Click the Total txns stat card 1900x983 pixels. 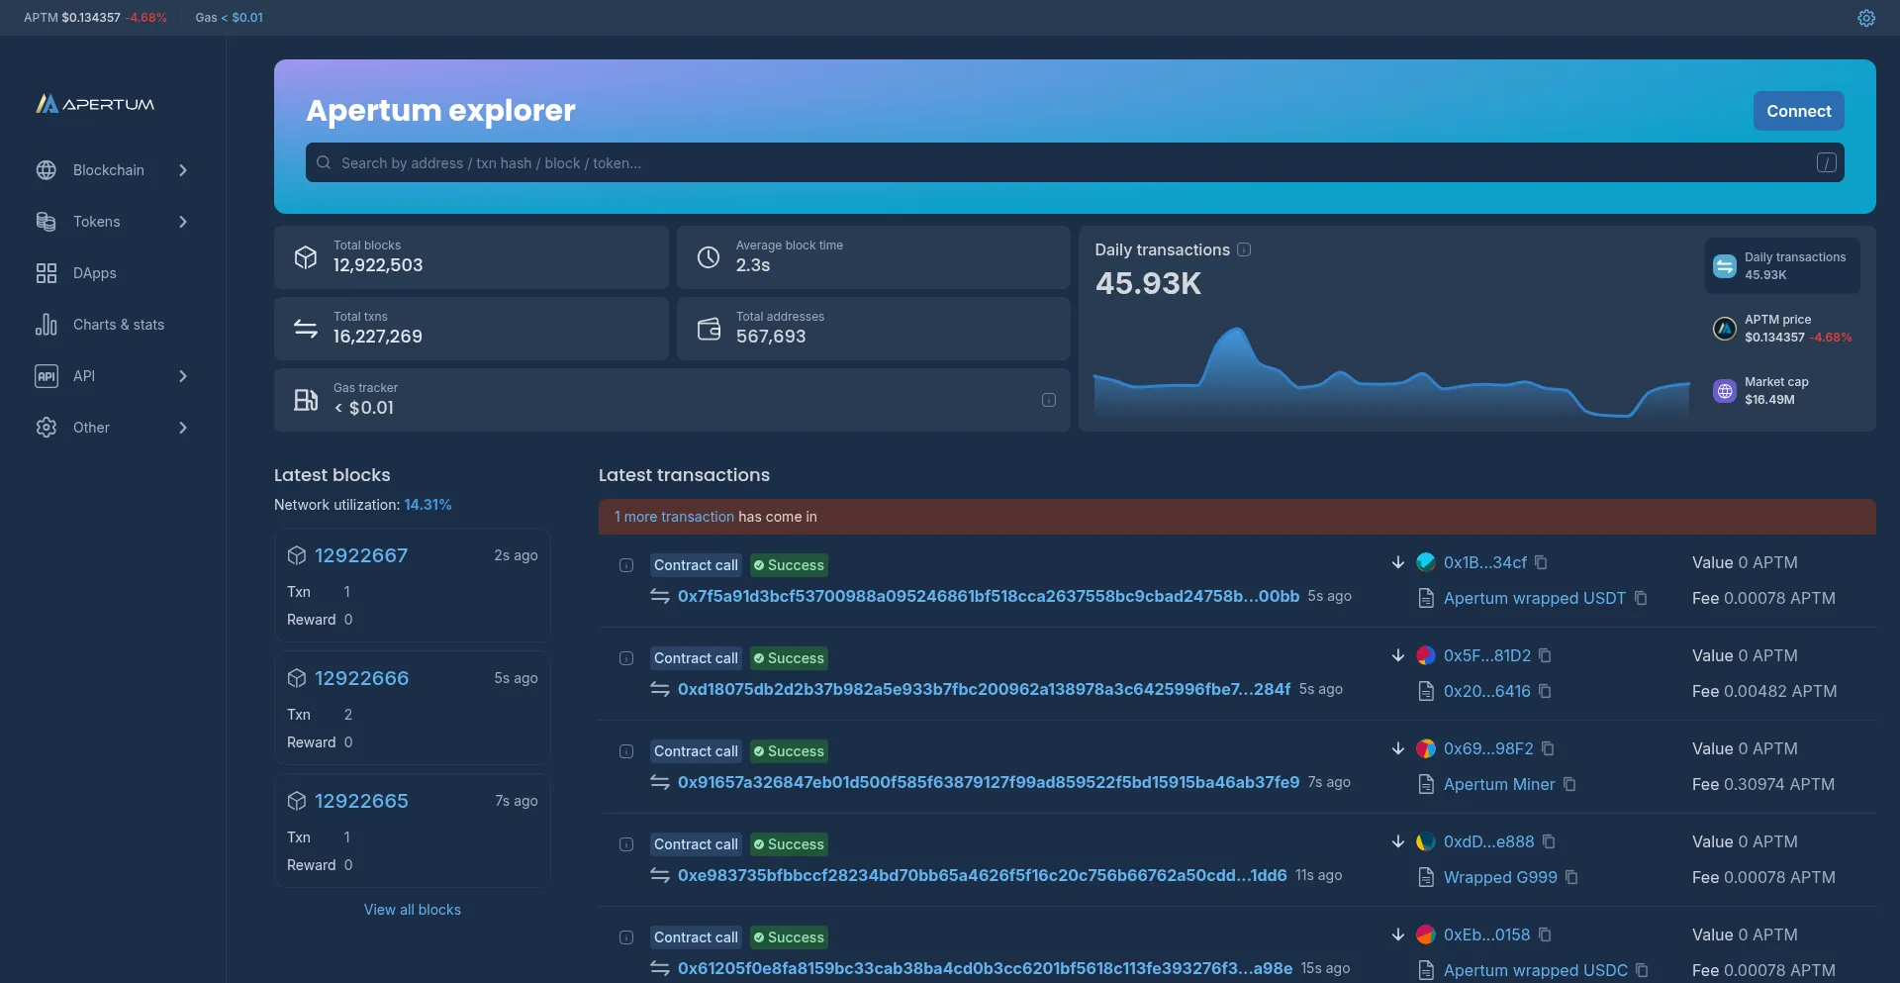[471, 329]
